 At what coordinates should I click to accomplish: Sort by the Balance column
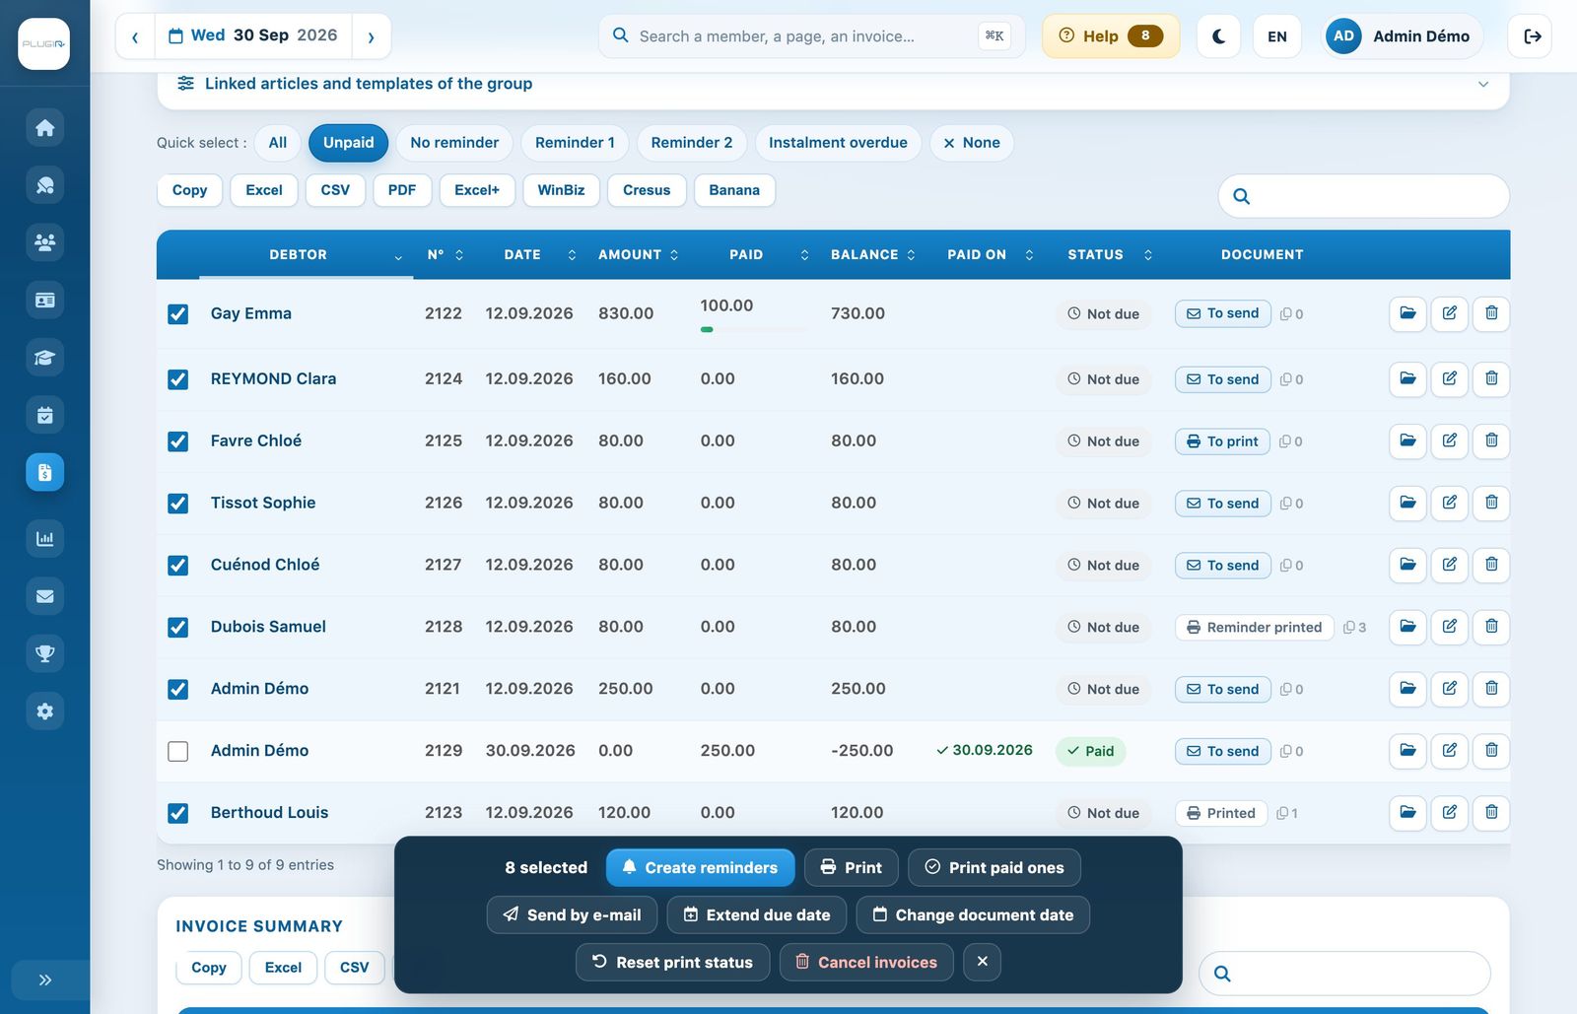[873, 254]
